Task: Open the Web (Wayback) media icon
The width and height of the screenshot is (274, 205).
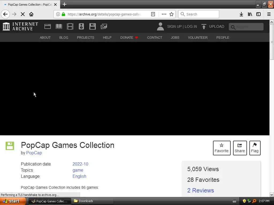Action: pos(48,26)
